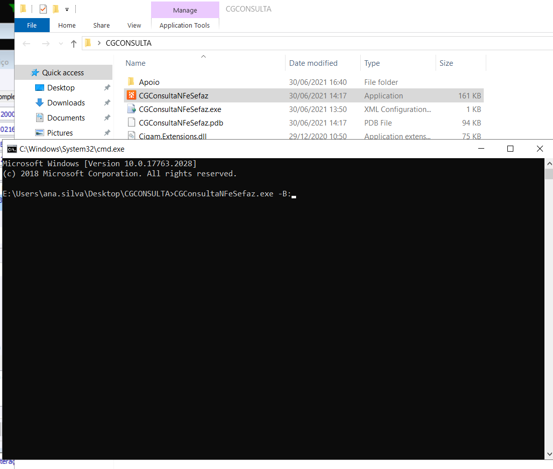Sort by the Date modified column header
Screen dimensions: 553x469
point(313,63)
